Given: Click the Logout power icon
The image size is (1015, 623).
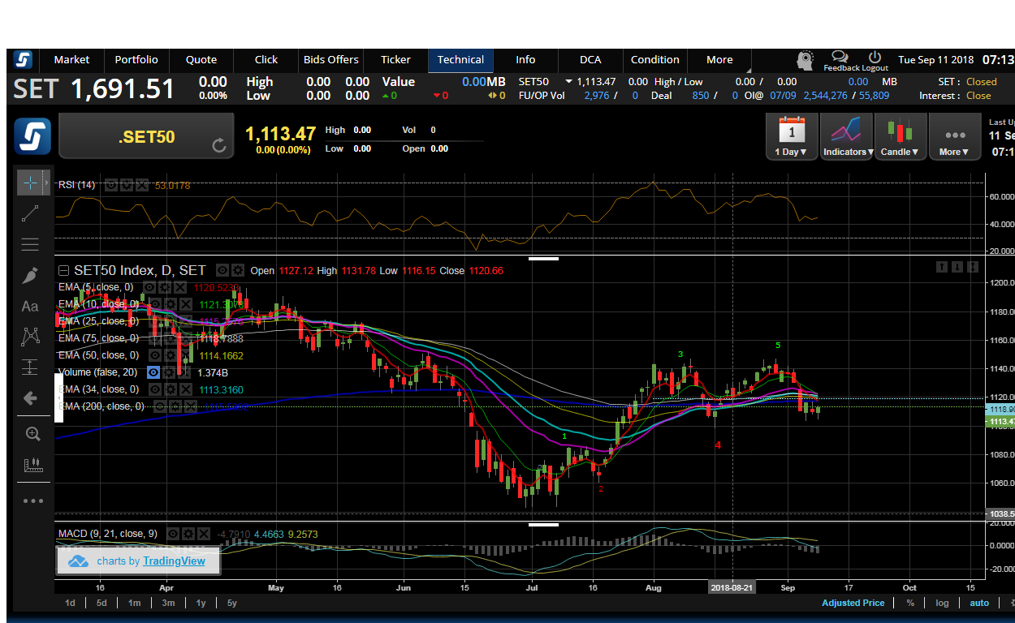Looking at the screenshot, I should pos(875,57).
